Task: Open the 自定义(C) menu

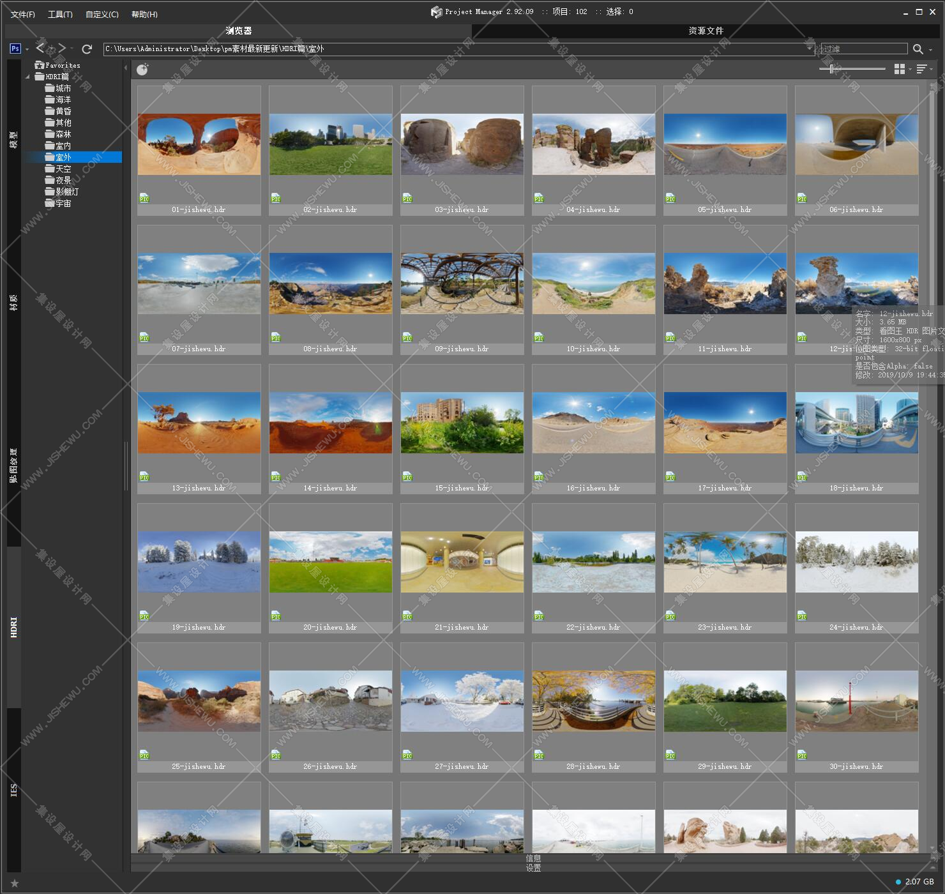Action: (102, 14)
